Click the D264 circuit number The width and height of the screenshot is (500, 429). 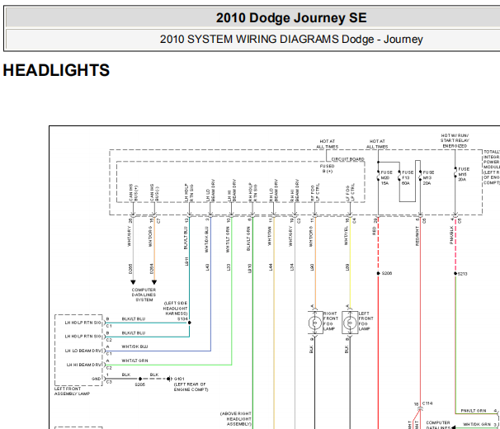(x=152, y=269)
